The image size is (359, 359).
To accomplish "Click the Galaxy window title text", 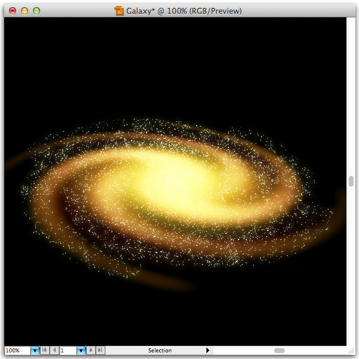I will coord(184,11).
